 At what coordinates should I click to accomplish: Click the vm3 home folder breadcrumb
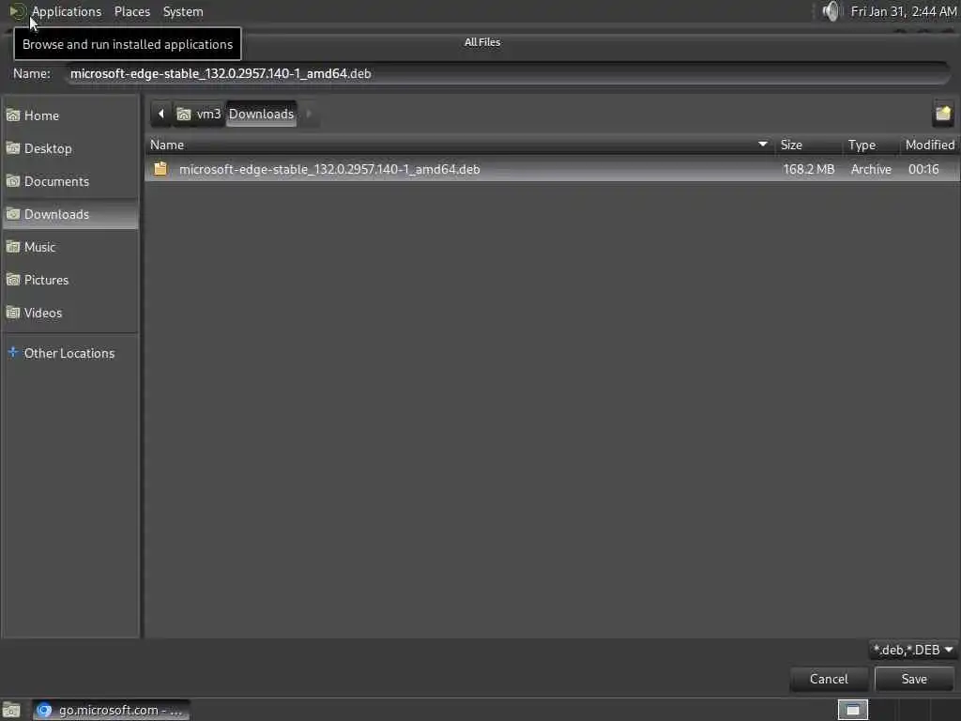tap(199, 114)
